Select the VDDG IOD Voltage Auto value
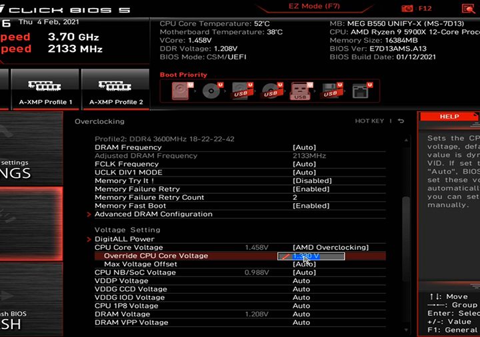The height and width of the screenshot is (337, 480). pos(301,297)
